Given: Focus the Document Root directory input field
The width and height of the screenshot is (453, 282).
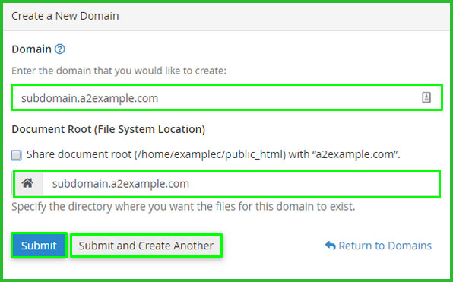Looking at the screenshot, I should click(x=241, y=184).
